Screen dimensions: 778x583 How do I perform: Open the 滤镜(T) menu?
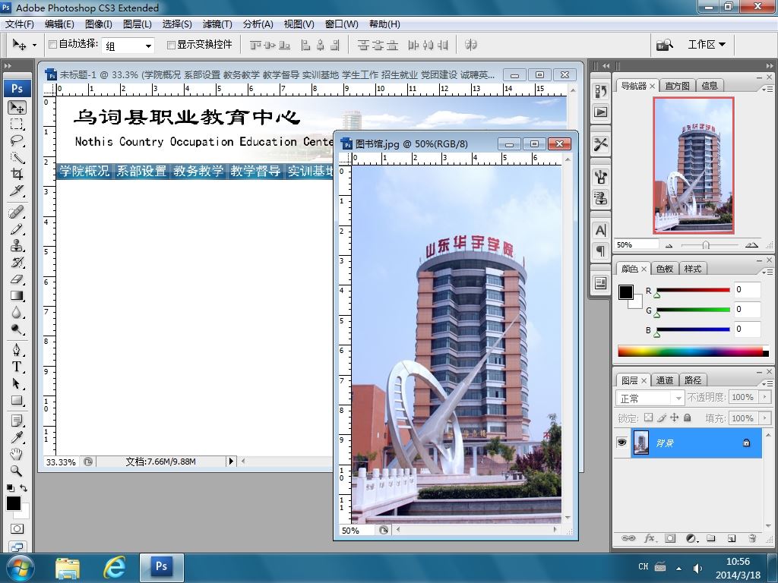tap(217, 24)
